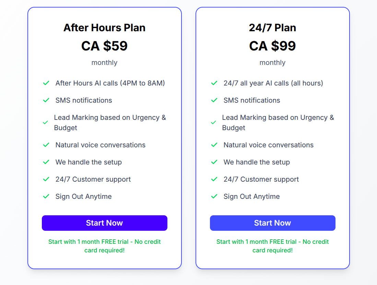
Task: Click Lead Marking checkmark in After Hours Plan
Action: point(45,123)
